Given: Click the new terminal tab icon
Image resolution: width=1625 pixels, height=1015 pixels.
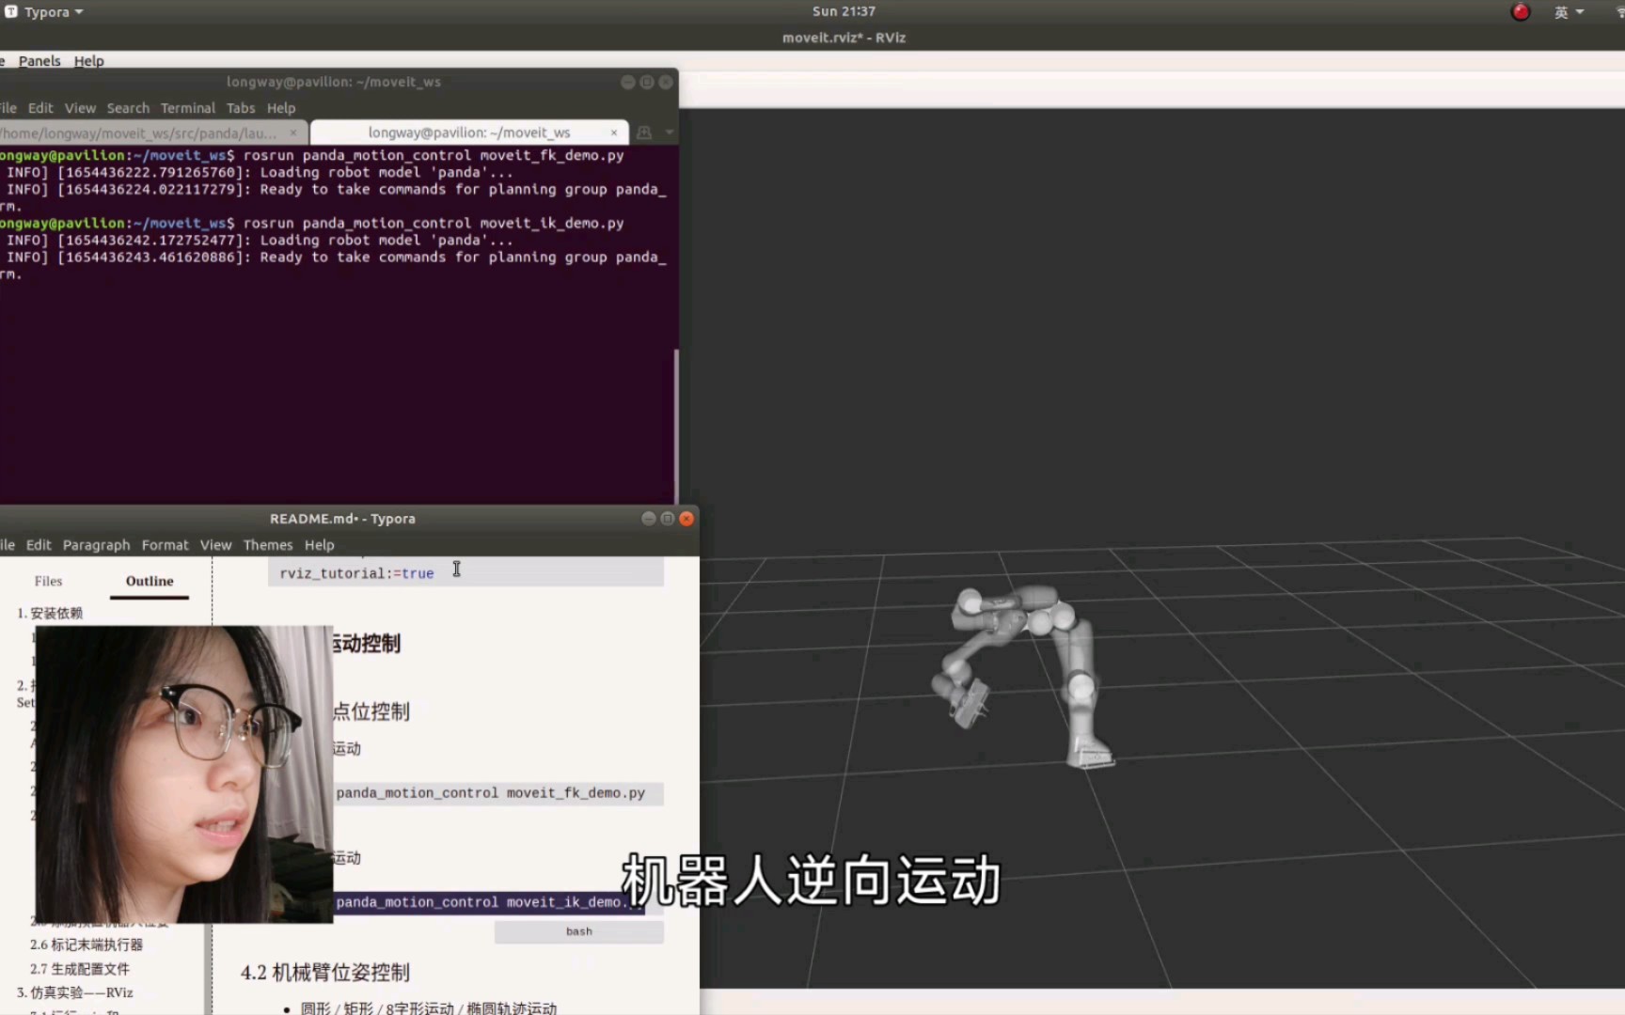Looking at the screenshot, I should (x=644, y=133).
